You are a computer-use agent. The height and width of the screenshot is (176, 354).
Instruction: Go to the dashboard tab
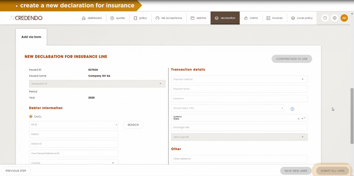(92, 18)
